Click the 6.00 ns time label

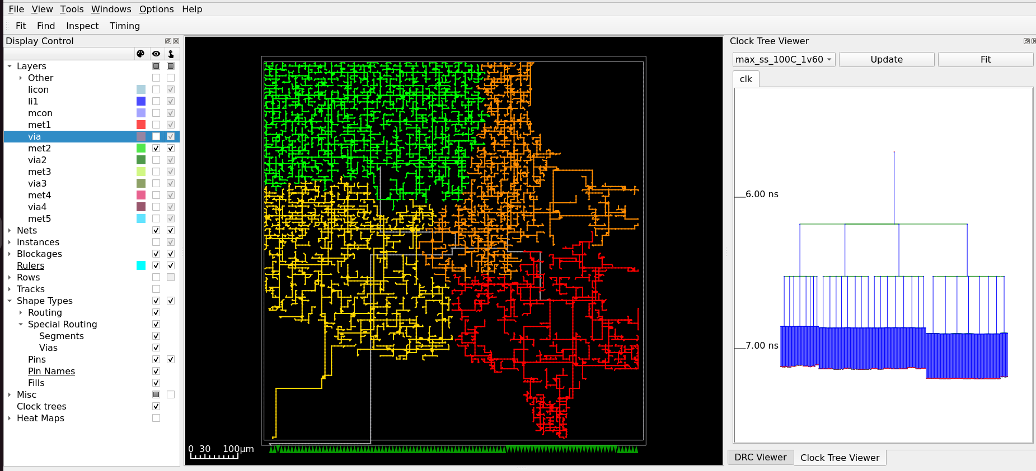762,194
